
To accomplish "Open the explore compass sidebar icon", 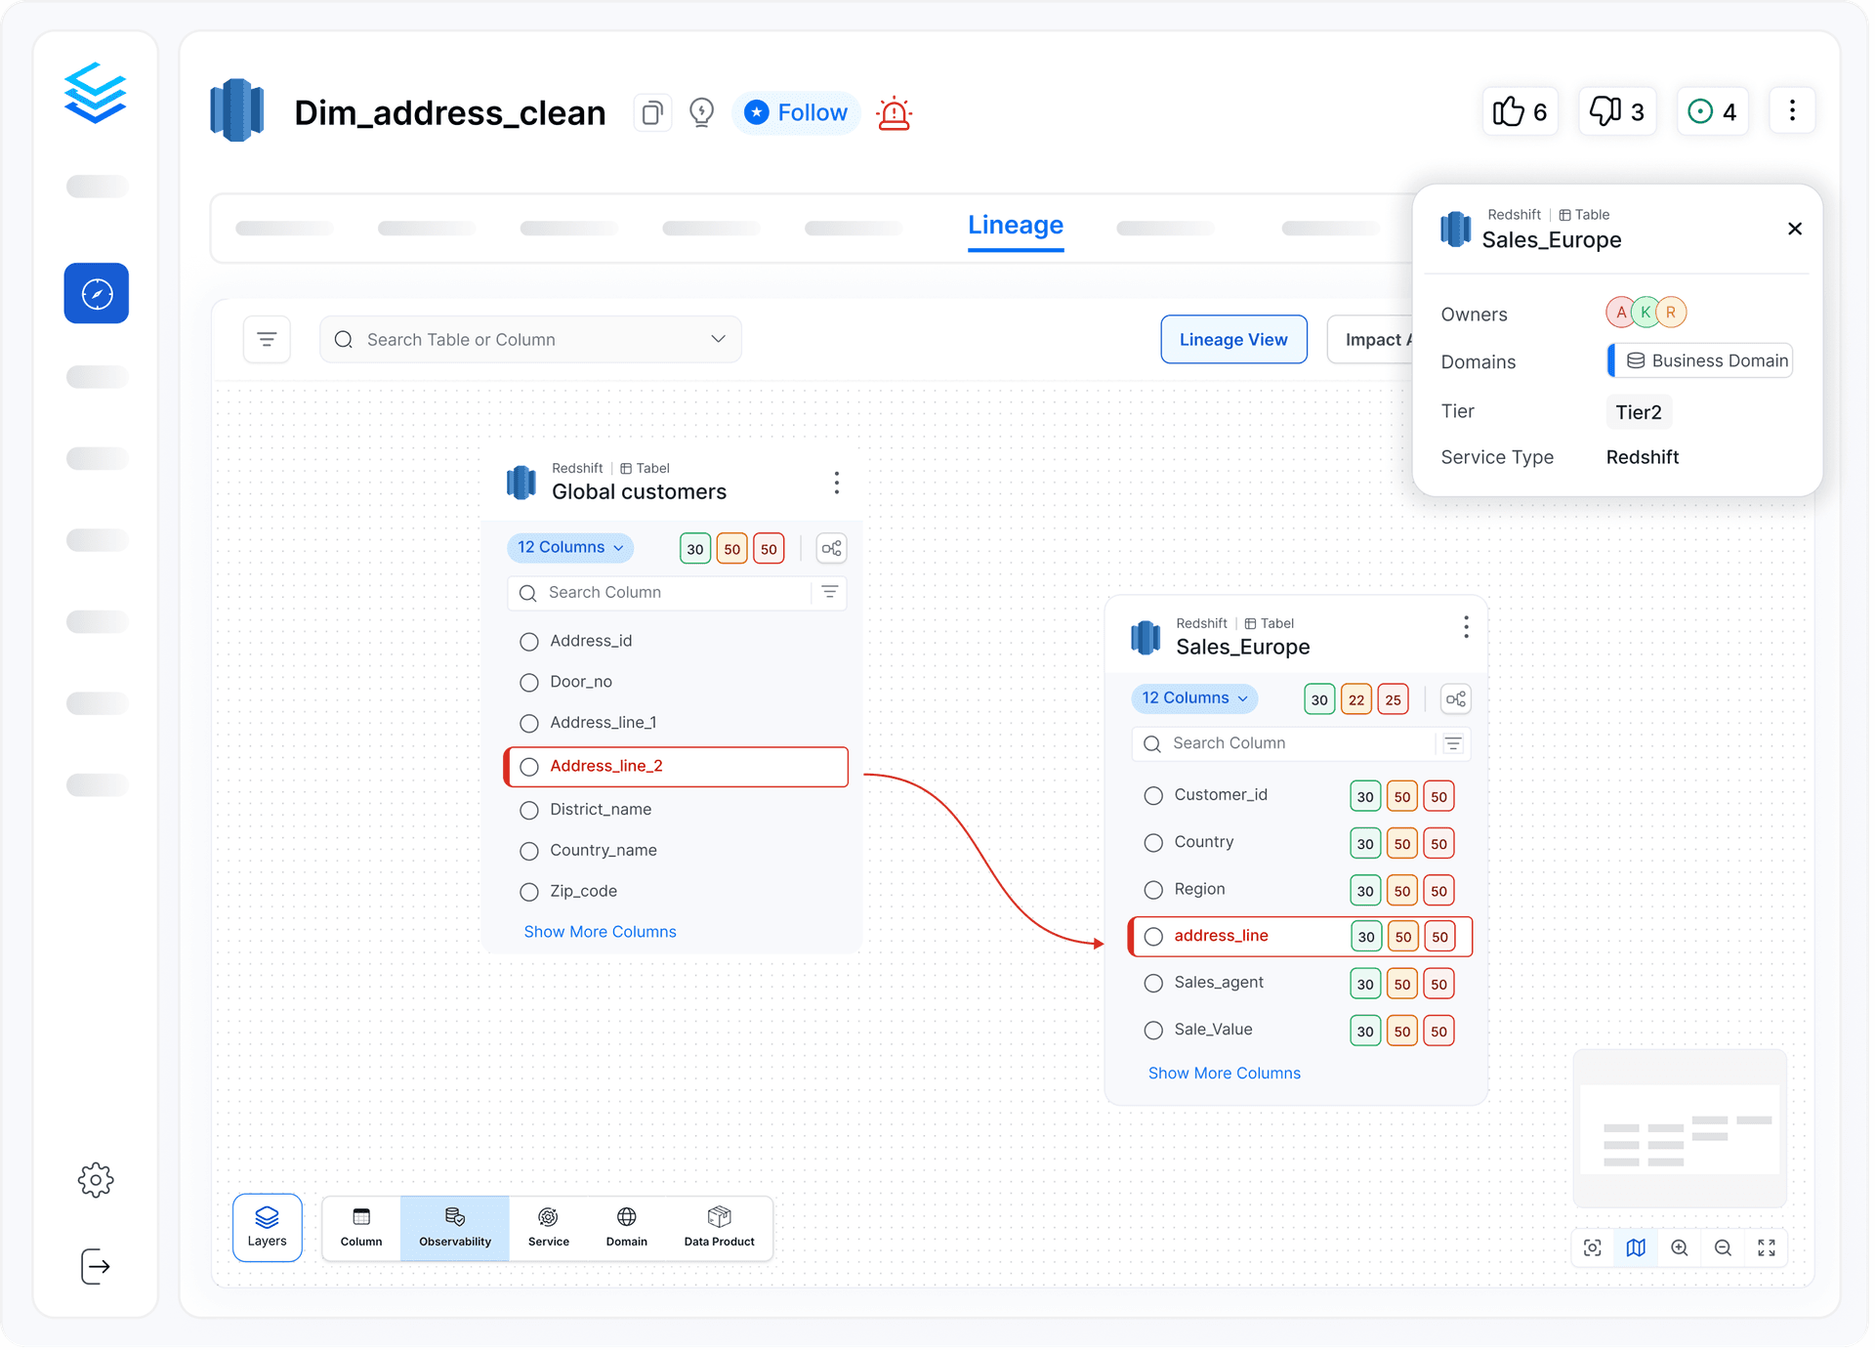I will pos(97,293).
